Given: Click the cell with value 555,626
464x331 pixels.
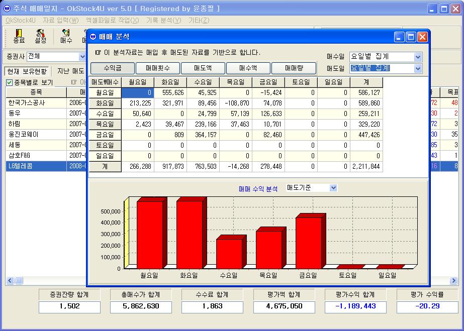Looking at the screenshot, I should point(170,93).
